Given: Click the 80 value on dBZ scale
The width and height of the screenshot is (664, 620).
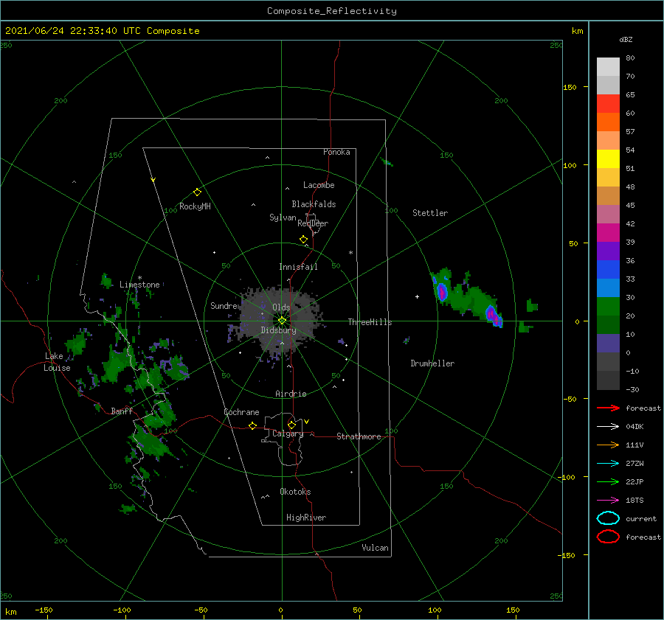Looking at the screenshot, I should [630, 58].
